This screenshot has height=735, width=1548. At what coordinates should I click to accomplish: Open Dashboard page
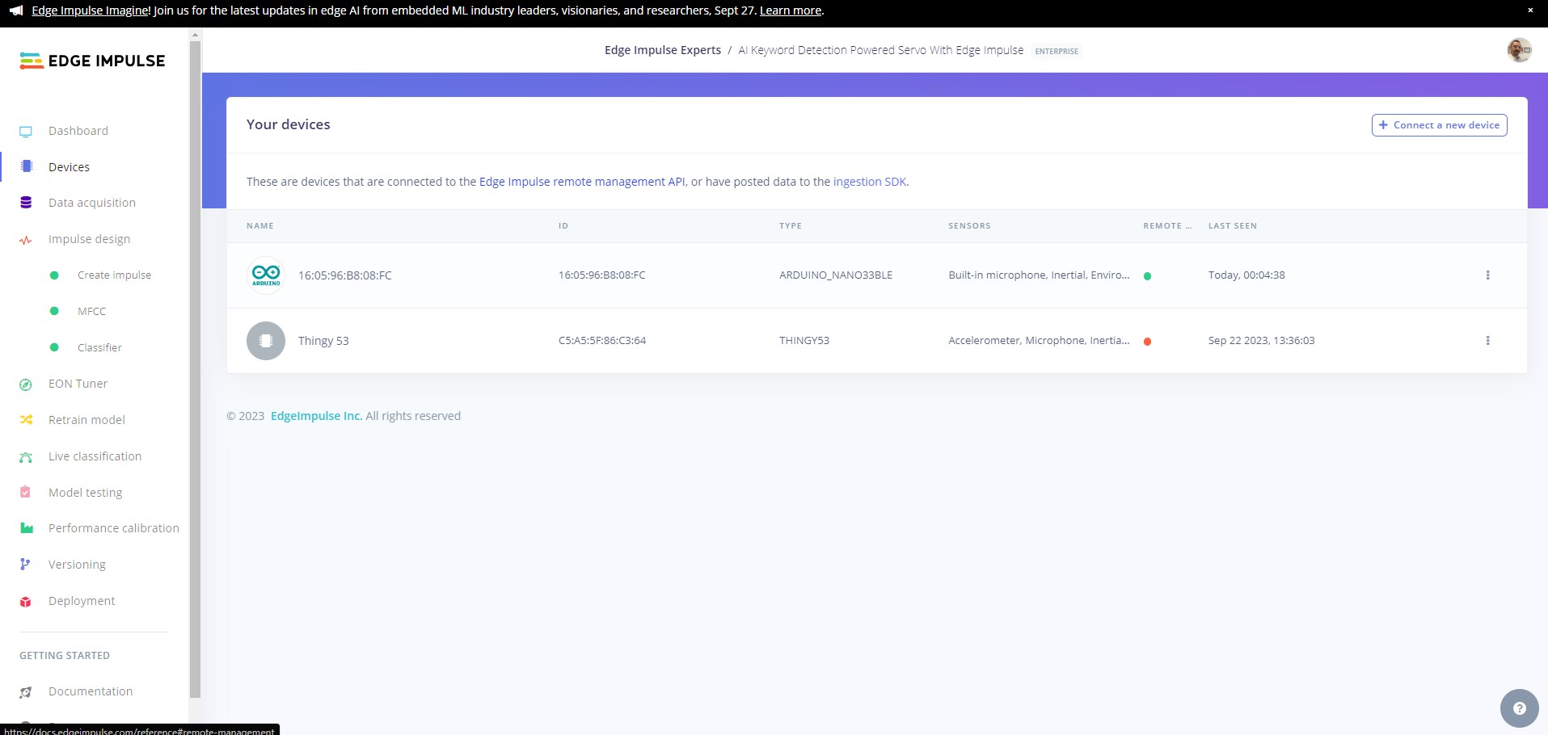[x=78, y=131]
